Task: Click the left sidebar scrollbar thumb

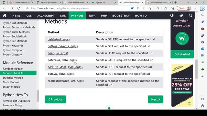Action: (38, 96)
